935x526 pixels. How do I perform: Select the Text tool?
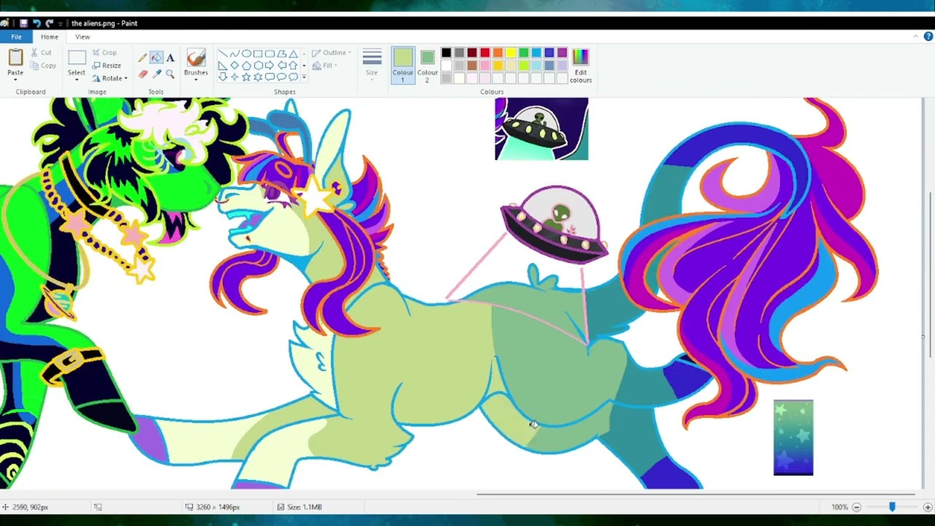[170, 58]
